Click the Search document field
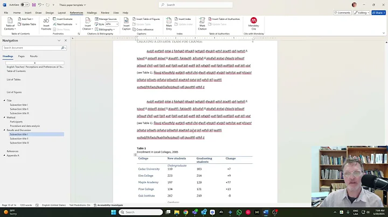The image size is (388, 217). pos(32,48)
